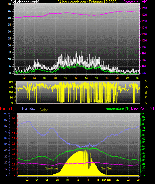Screen dimensions: 155x184
Task: Click the 'Solar' legend label
Action: point(44,110)
